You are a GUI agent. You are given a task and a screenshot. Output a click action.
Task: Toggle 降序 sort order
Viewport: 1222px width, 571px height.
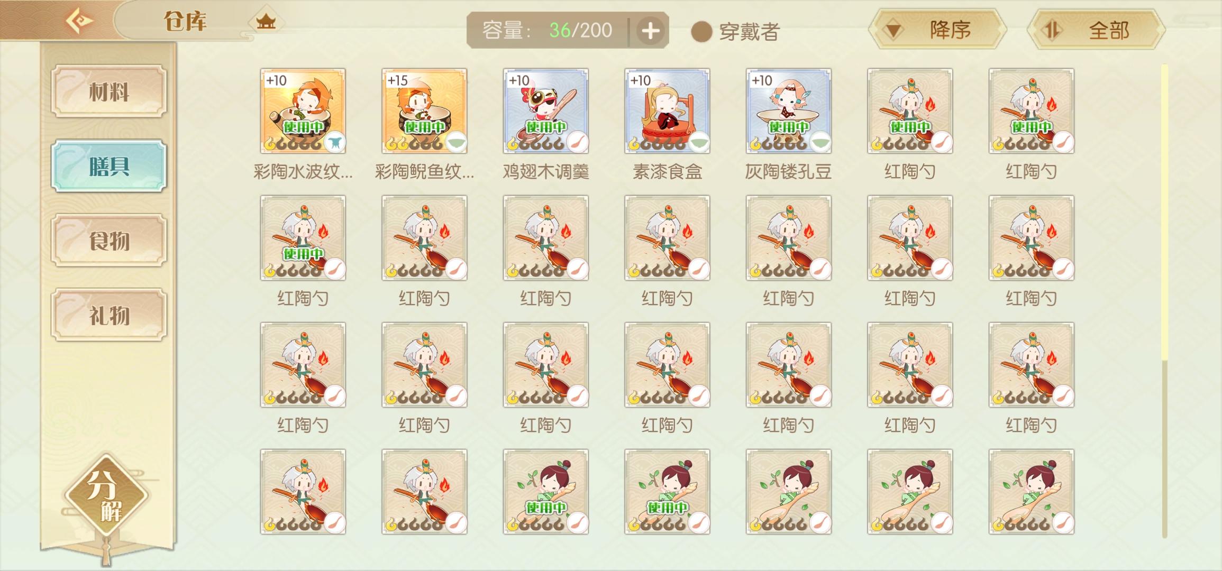point(937,30)
